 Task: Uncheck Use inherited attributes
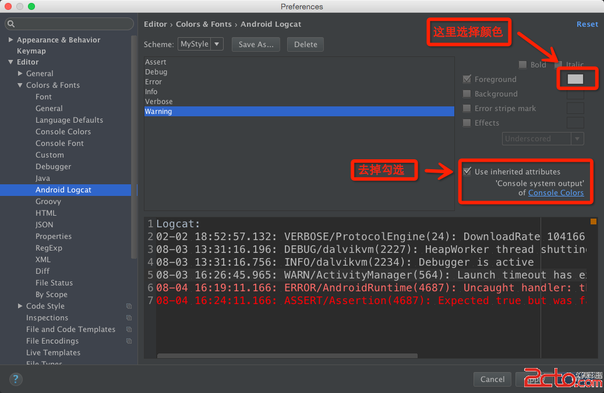[467, 172]
